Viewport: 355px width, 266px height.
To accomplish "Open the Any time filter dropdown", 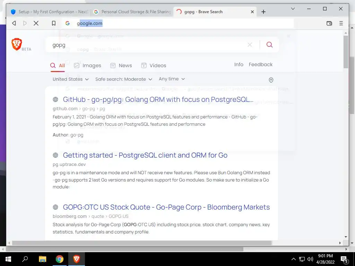I will click(172, 79).
